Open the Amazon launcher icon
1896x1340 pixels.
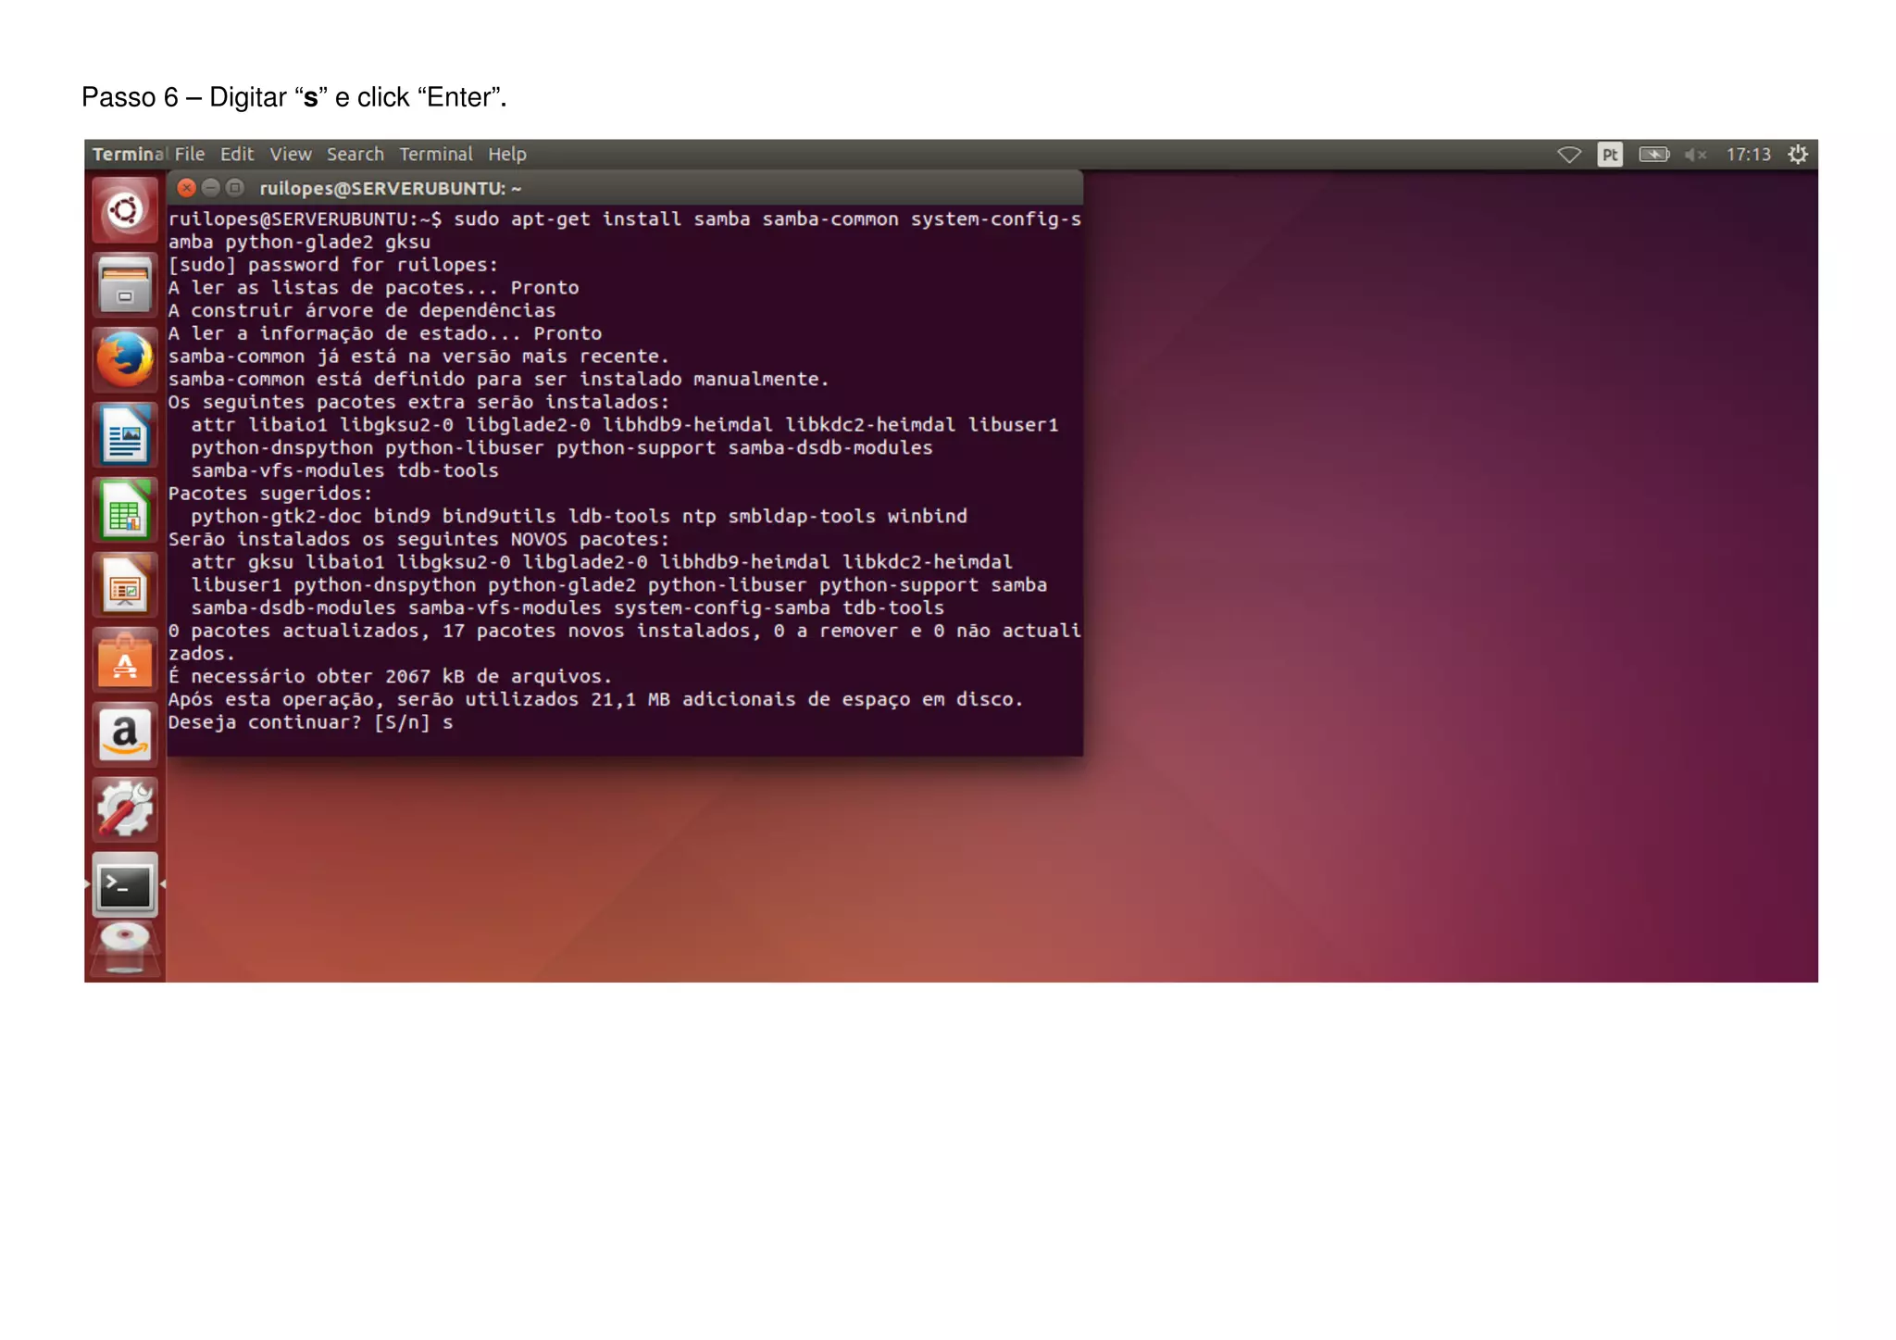125,735
